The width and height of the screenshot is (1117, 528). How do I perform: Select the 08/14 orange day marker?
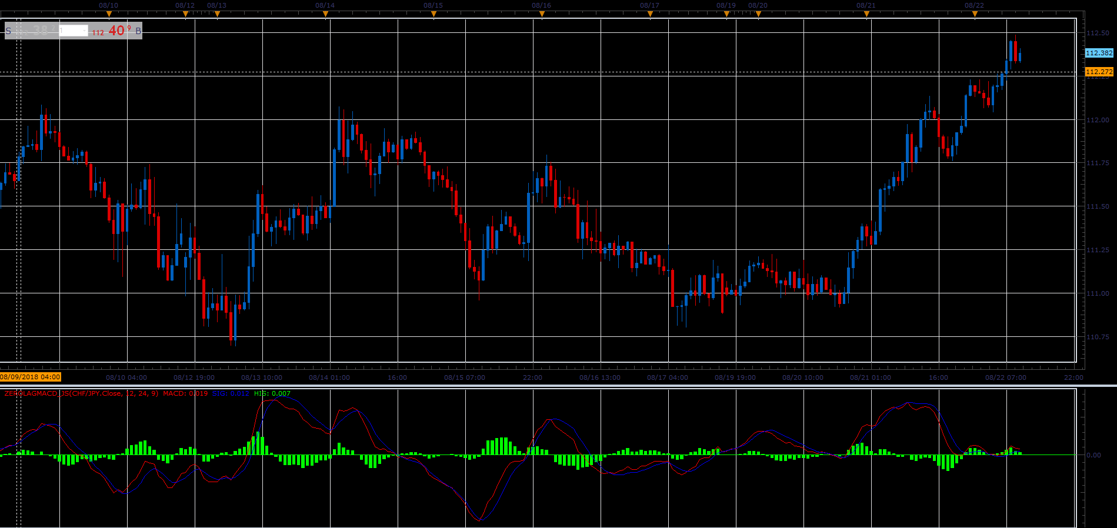[x=325, y=14]
